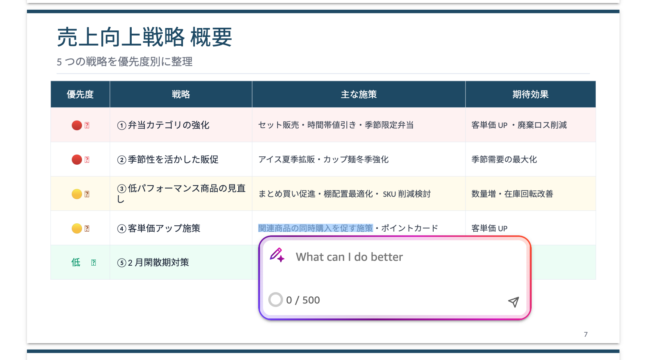This screenshot has width=651, height=360.
Task: Click the cell ②季節性を活かした販促
Action: point(181,159)
